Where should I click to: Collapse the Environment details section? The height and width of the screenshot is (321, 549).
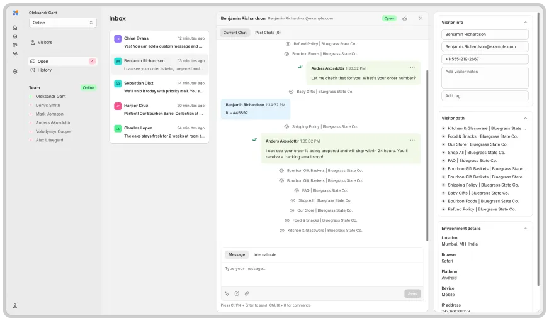pos(526,229)
